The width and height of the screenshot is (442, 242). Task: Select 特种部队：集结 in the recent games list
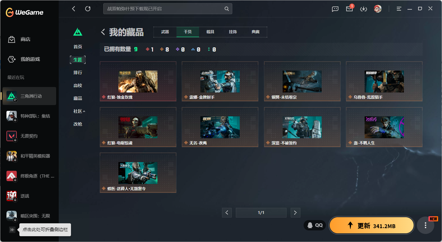[x=29, y=116]
